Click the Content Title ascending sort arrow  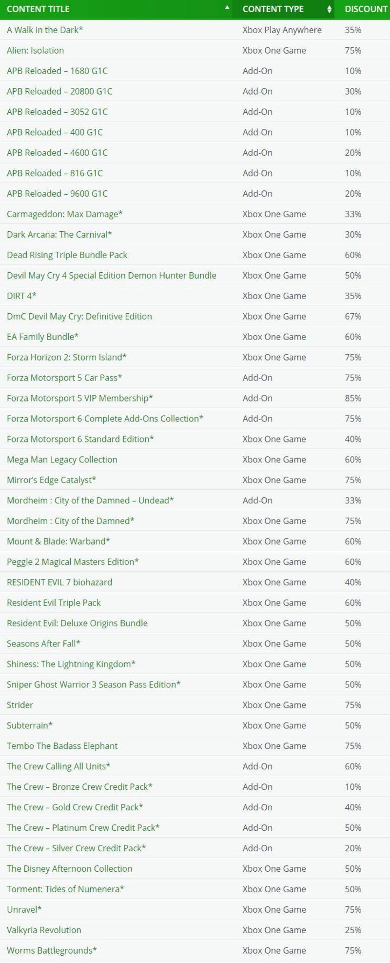[x=227, y=8]
